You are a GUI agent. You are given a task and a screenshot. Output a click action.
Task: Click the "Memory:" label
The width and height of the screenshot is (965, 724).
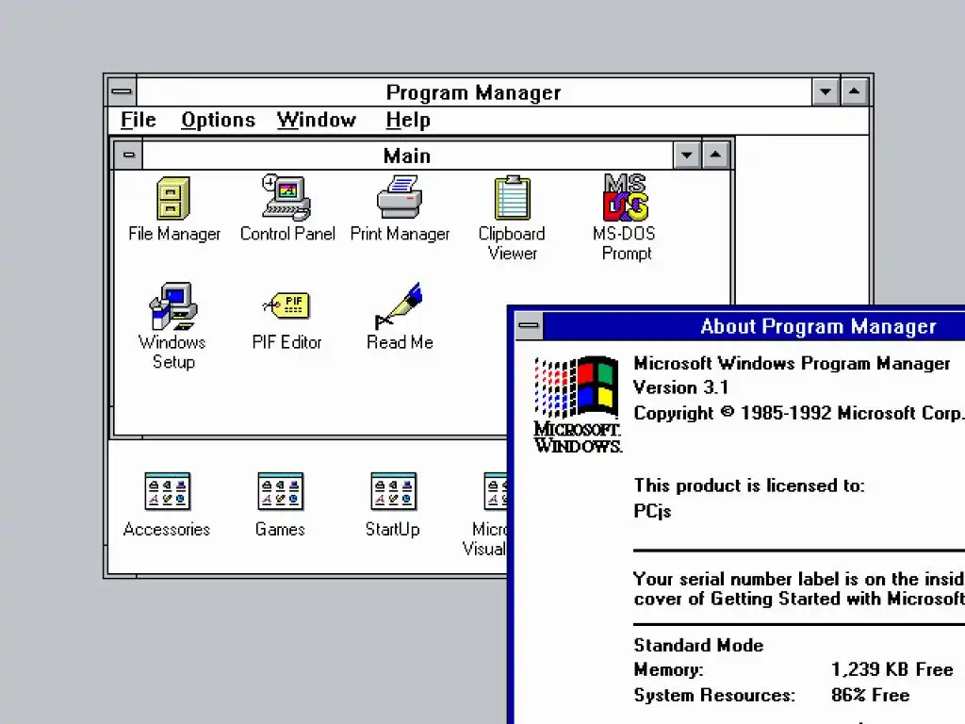point(668,669)
